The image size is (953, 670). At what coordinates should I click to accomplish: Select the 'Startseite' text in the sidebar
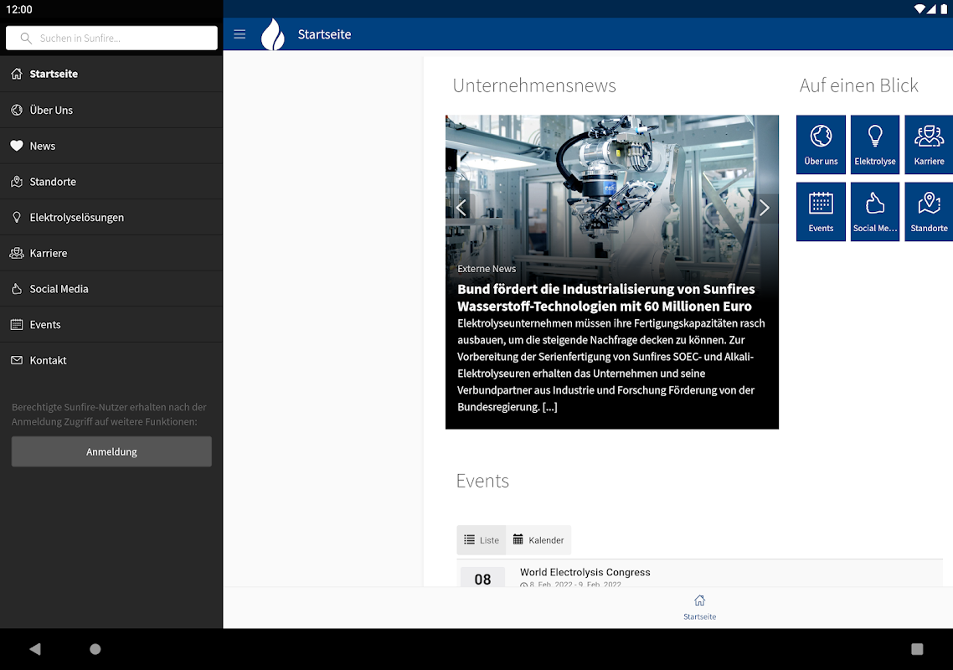click(x=54, y=74)
